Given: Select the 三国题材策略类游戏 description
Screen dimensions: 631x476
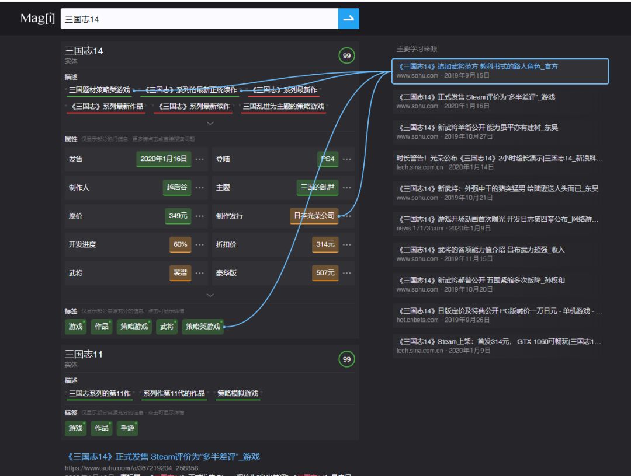Looking at the screenshot, I should (x=99, y=90).
